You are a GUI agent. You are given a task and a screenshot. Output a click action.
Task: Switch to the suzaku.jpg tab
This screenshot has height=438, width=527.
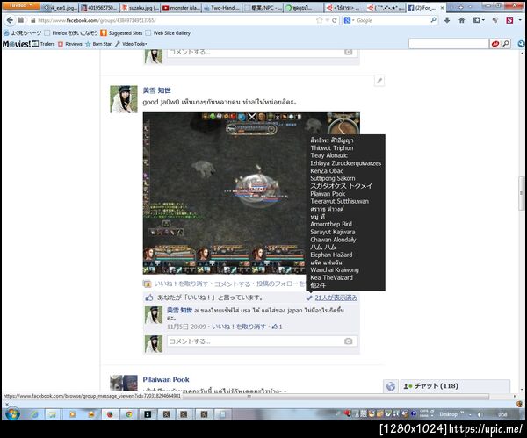coord(141,7)
